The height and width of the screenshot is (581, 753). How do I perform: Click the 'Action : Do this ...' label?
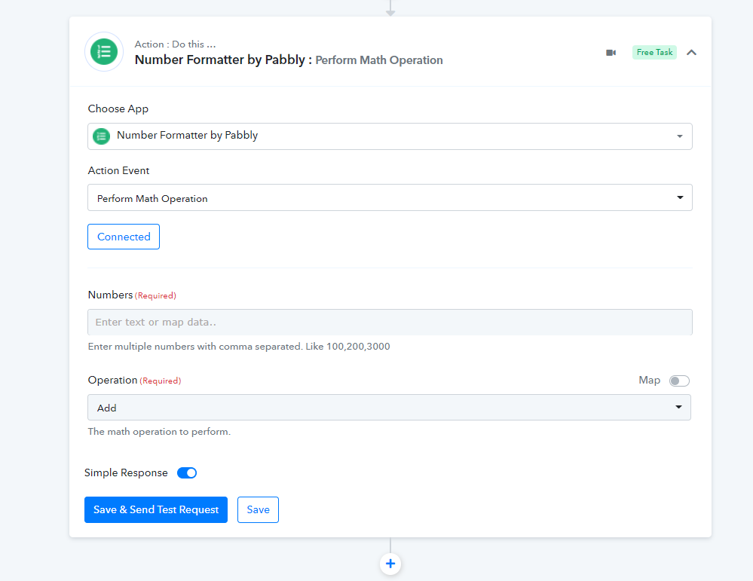tap(175, 44)
